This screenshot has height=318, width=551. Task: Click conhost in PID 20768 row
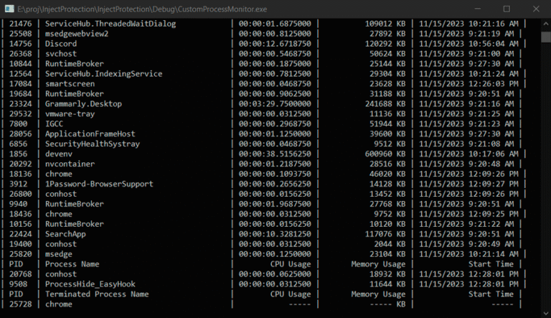61,274
